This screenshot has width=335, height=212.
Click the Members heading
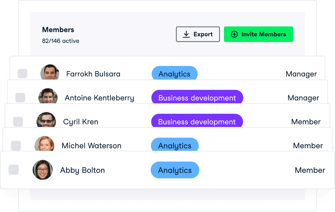(58, 30)
